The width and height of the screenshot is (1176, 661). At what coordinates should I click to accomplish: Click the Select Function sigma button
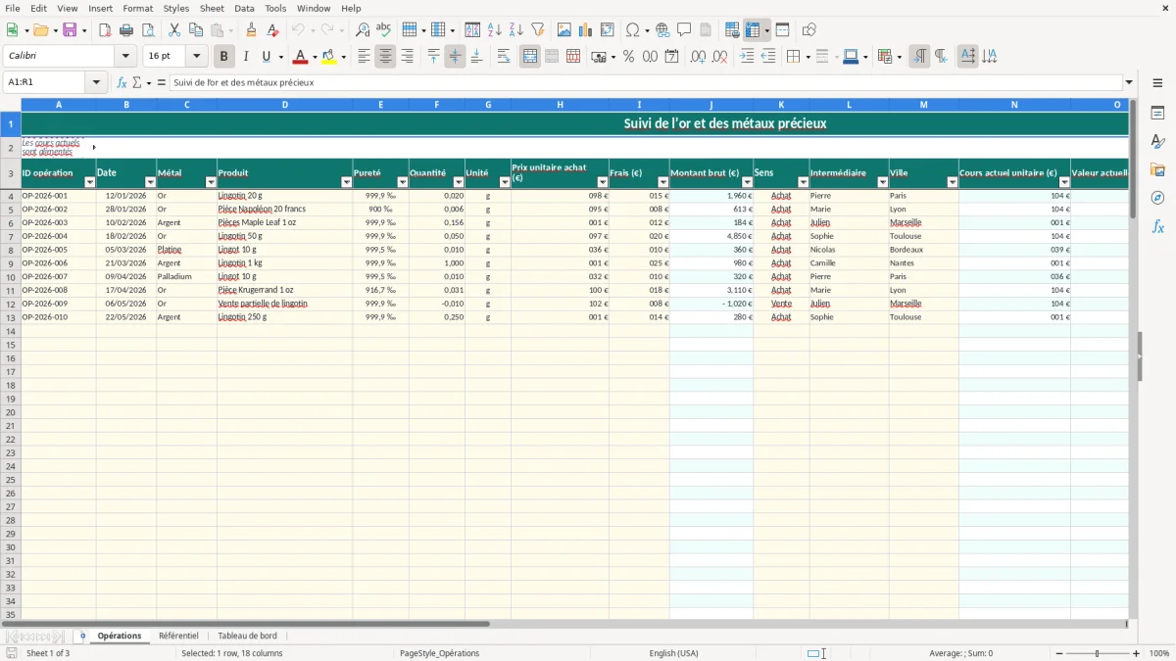tap(137, 83)
